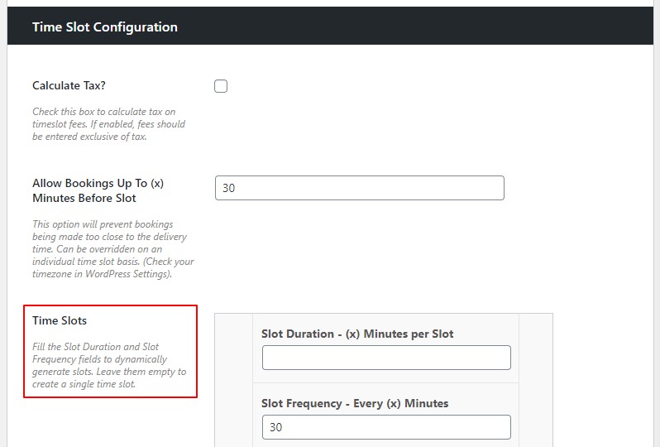Click the 'Time Slots' section heading
660x447 pixels.
[60, 320]
